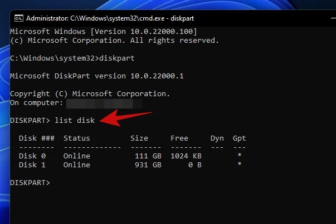Select the Status column header
The width and height of the screenshot is (336, 224).
point(77,138)
